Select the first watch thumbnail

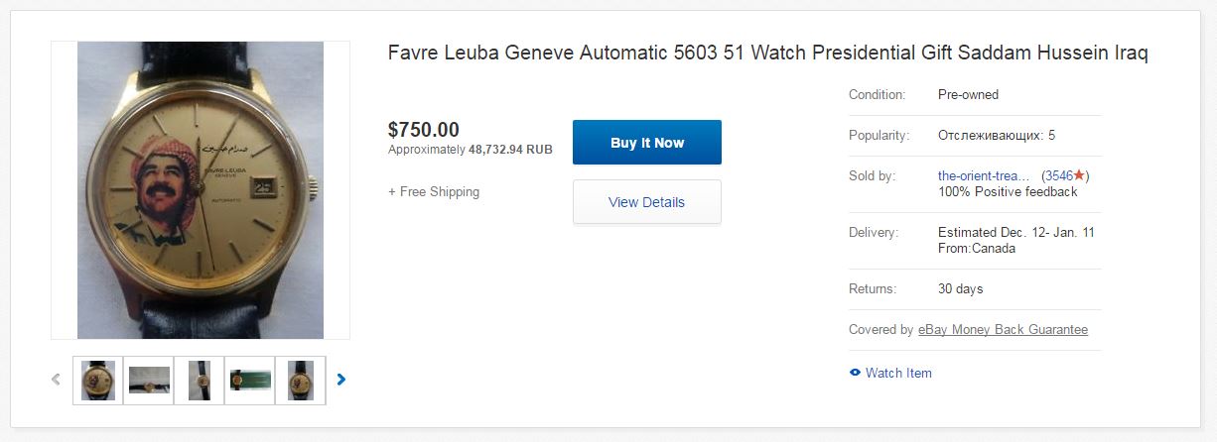(98, 381)
